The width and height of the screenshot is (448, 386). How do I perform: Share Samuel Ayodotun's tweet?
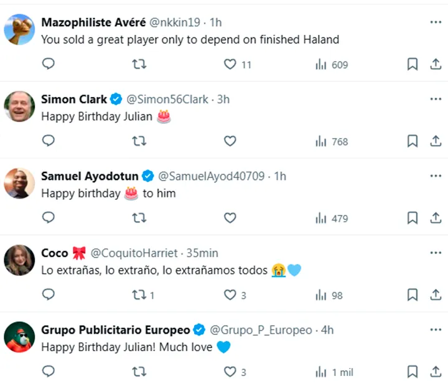tap(436, 218)
